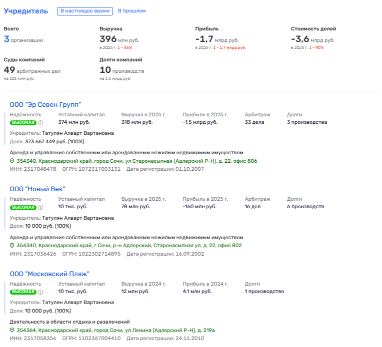Open Эр Севен Групп address on Старонасыпная, офис 806
The width and height of the screenshot is (382, 347).
(136, 161)
